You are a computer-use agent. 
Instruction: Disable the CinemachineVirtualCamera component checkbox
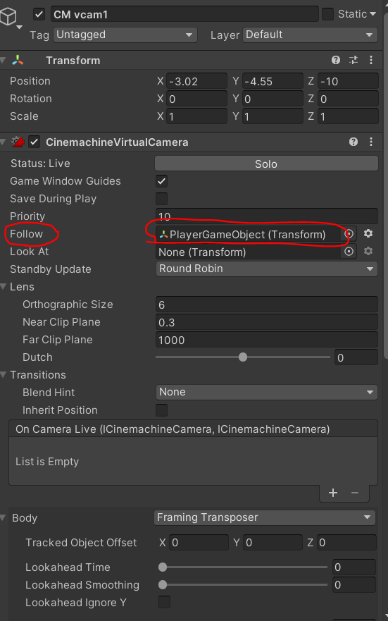[x=35, y=142]
